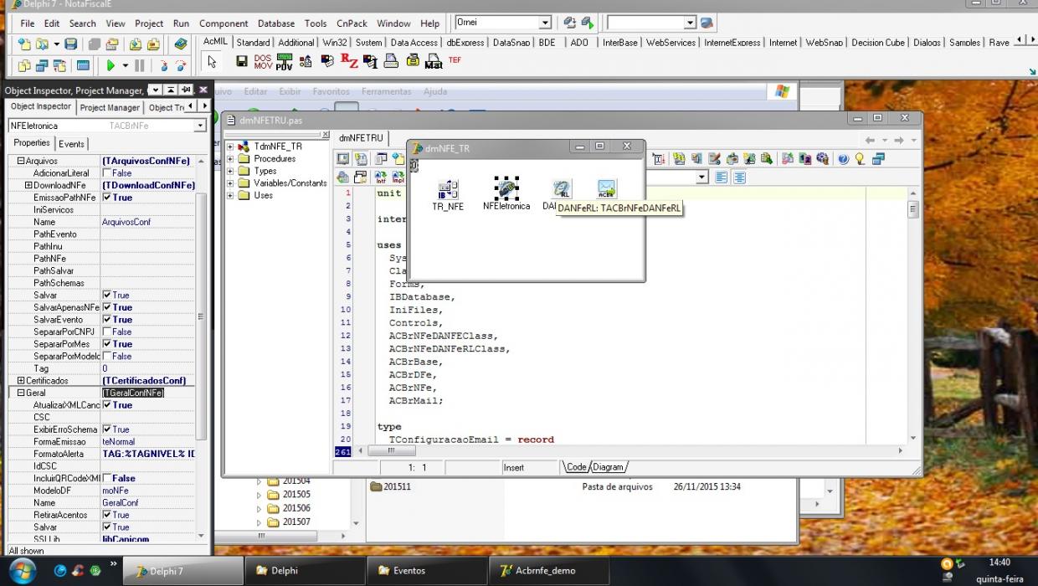
Task: Select the PDV palette component
Action: tap(285, 61)
